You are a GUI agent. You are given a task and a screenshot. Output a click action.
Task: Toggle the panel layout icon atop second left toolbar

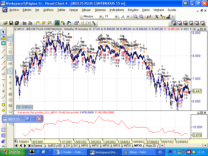click(x=10, y=38)
